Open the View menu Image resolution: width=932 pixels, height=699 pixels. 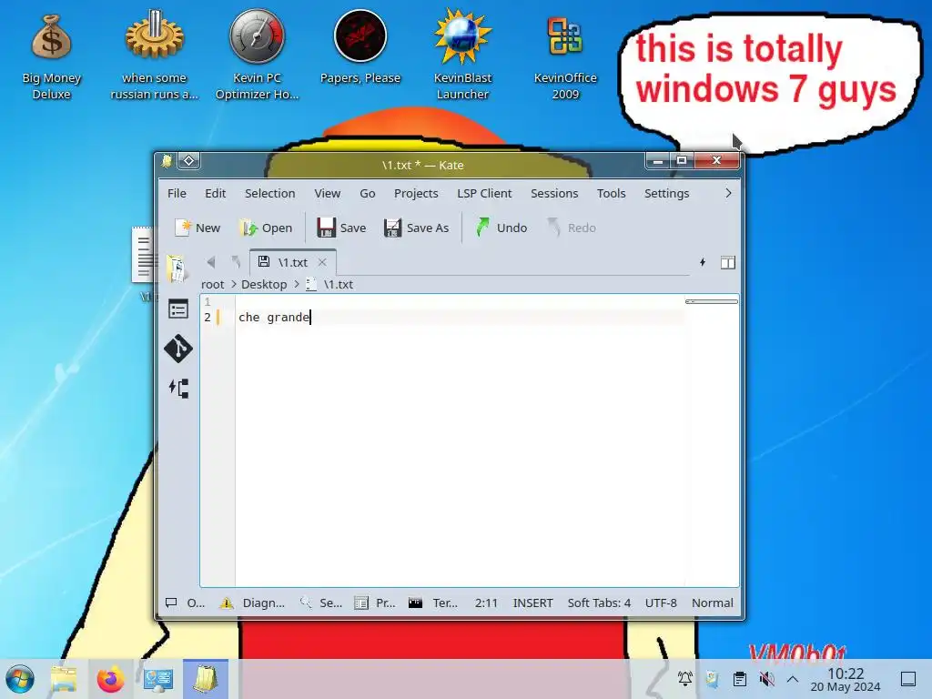[328, 193]
